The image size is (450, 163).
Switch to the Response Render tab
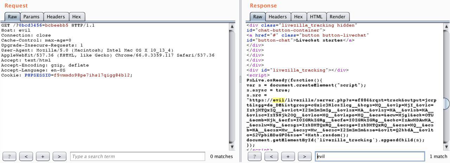point(337,16)
